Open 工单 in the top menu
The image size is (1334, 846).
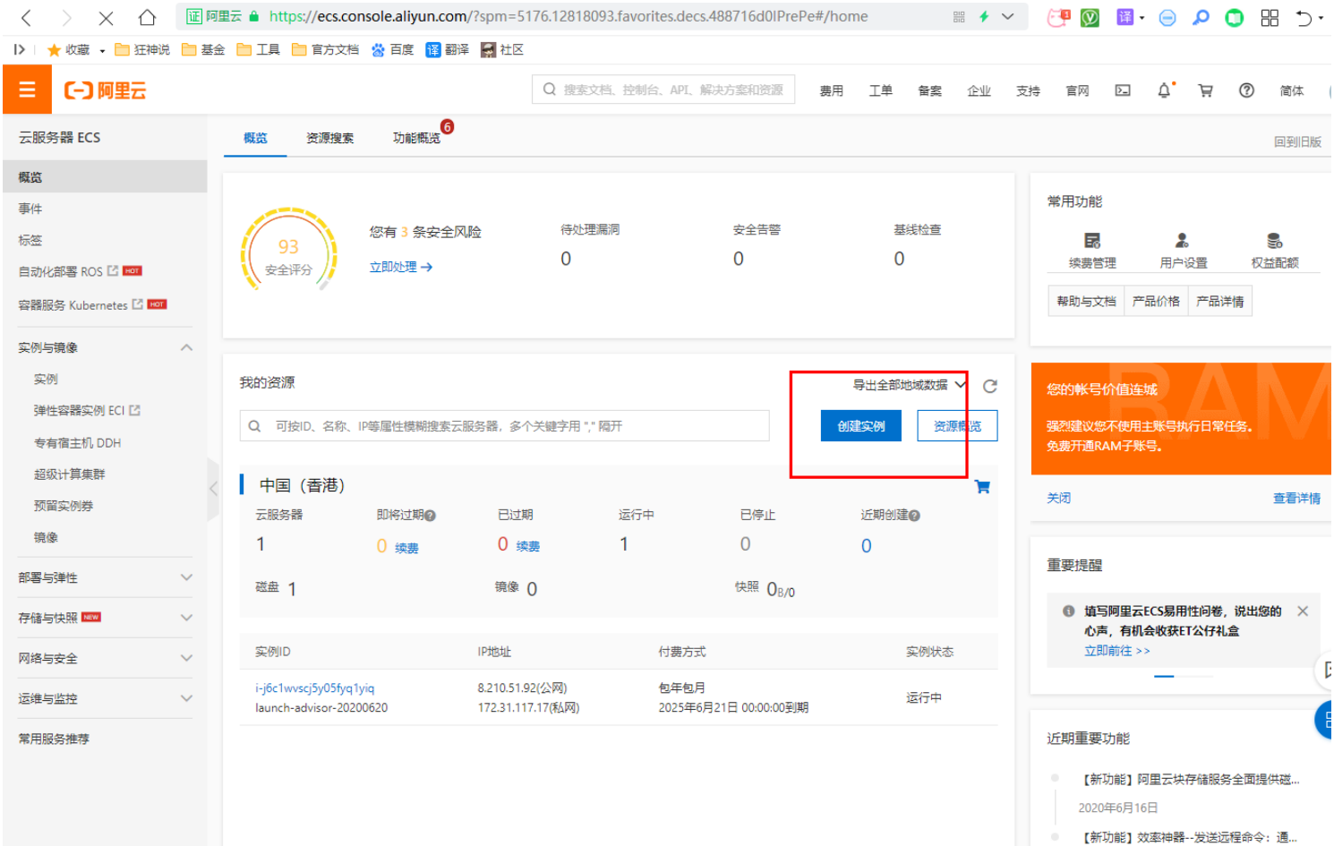coord(881,91)
